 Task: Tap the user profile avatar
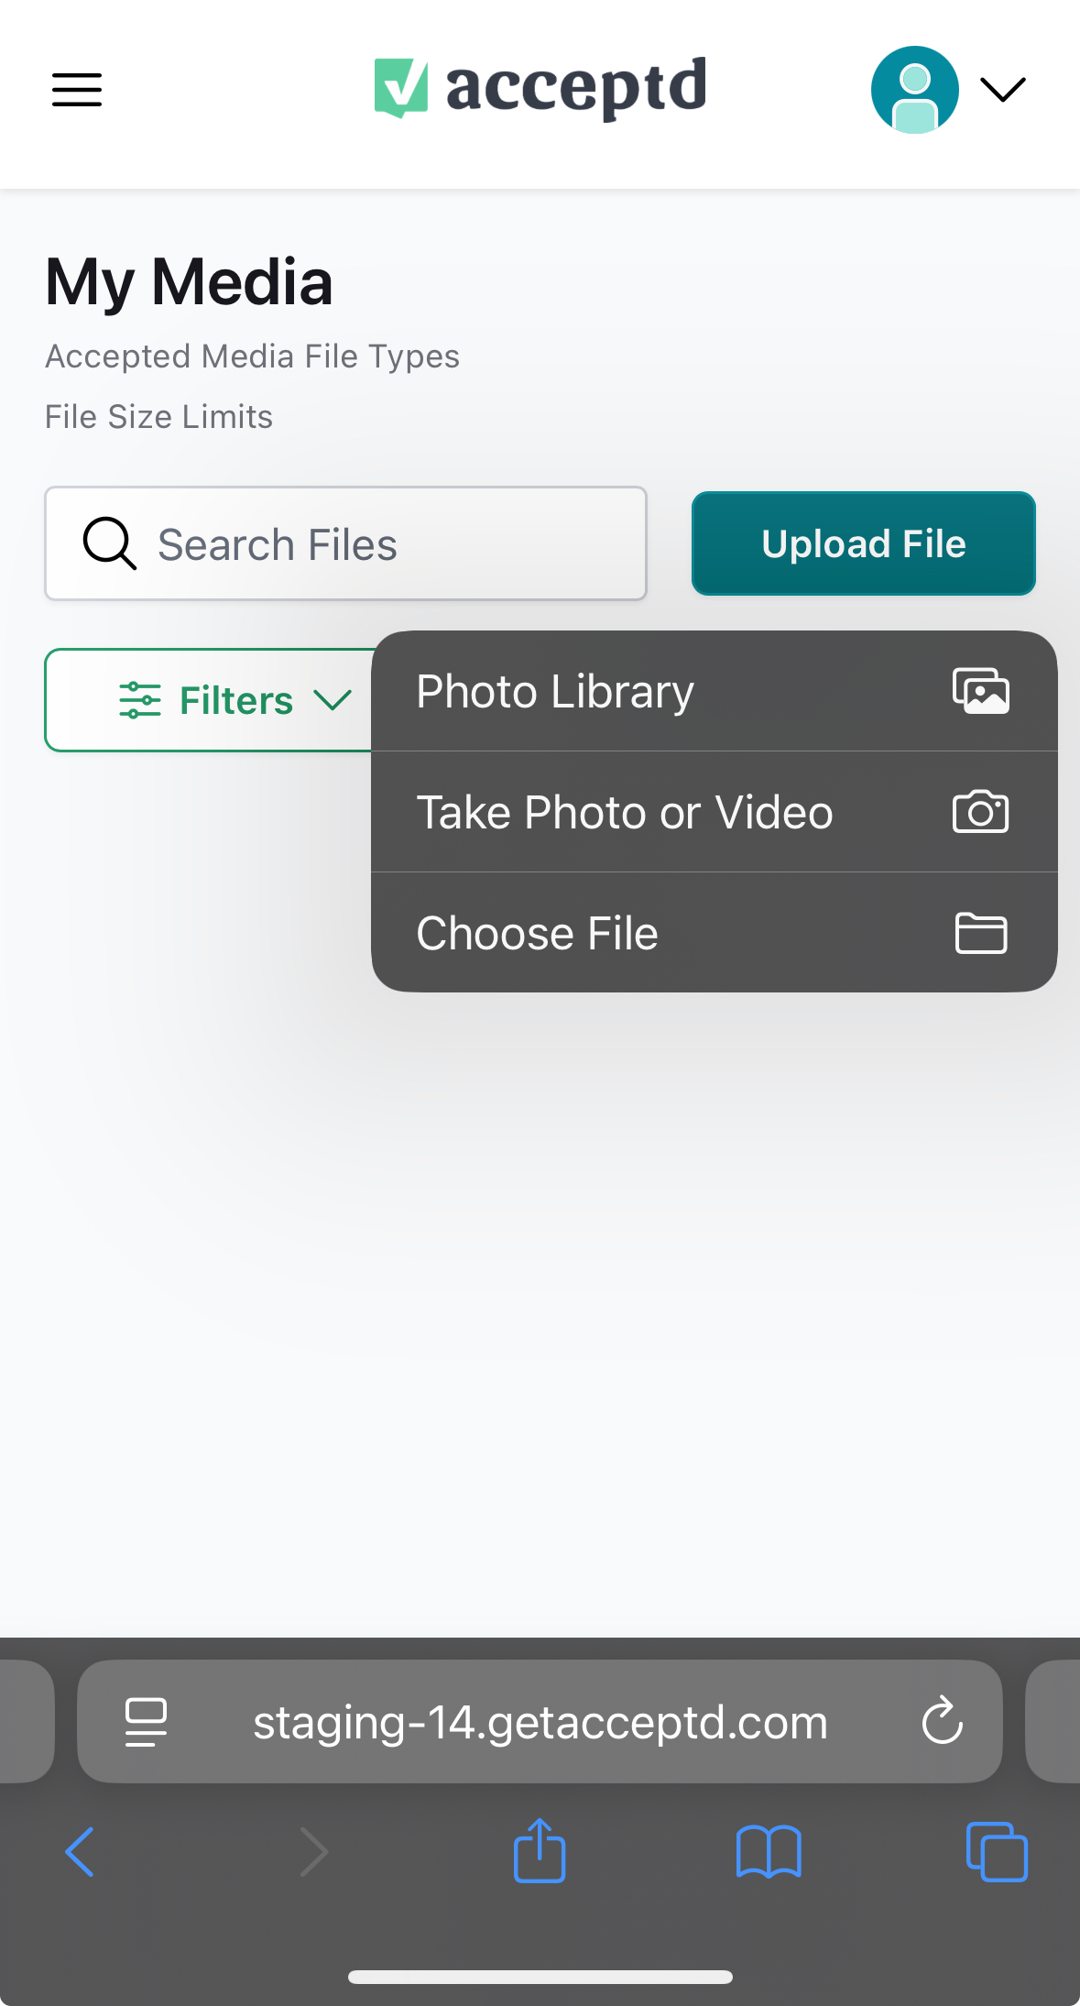(x=914, y=90)
